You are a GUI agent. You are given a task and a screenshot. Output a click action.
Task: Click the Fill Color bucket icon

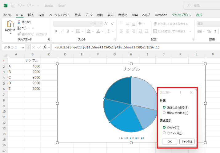(x=89, y=31)
